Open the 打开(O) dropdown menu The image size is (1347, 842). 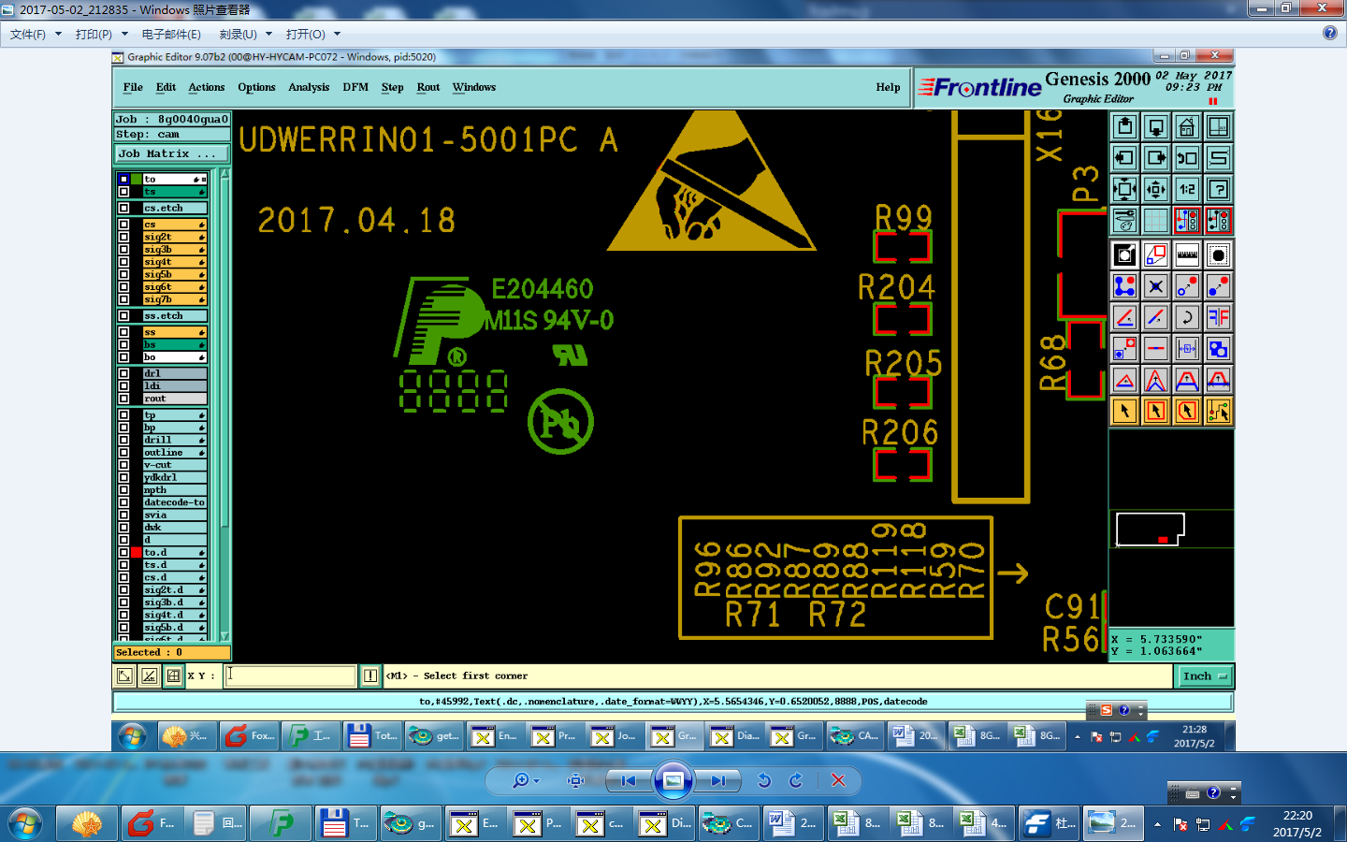click(312, 35)
